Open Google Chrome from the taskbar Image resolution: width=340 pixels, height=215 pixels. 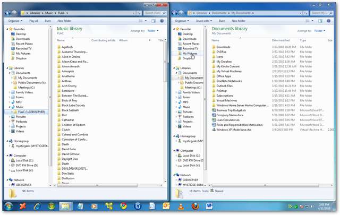coord(122,205)
